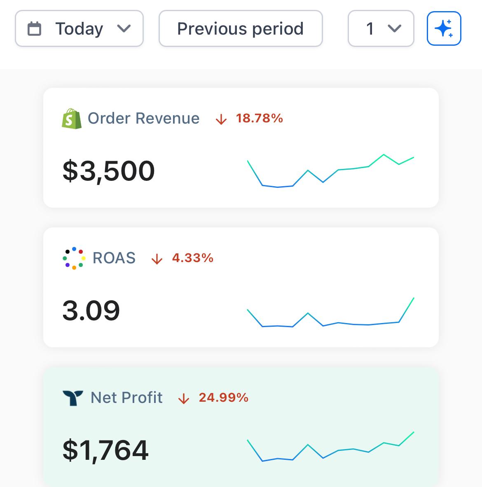Click the Order Revenue metric label

[x=144, y=119]
